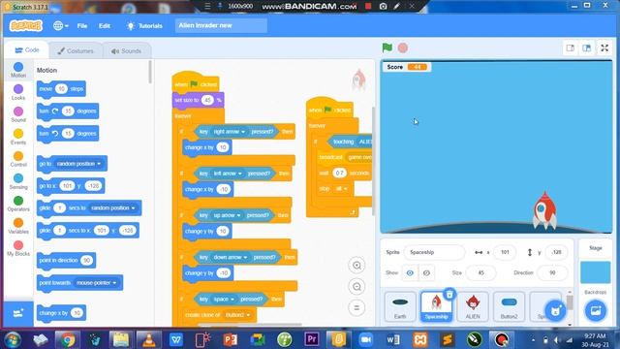Click the move 10 steps block
620x349 pixels.
[61, 89]
